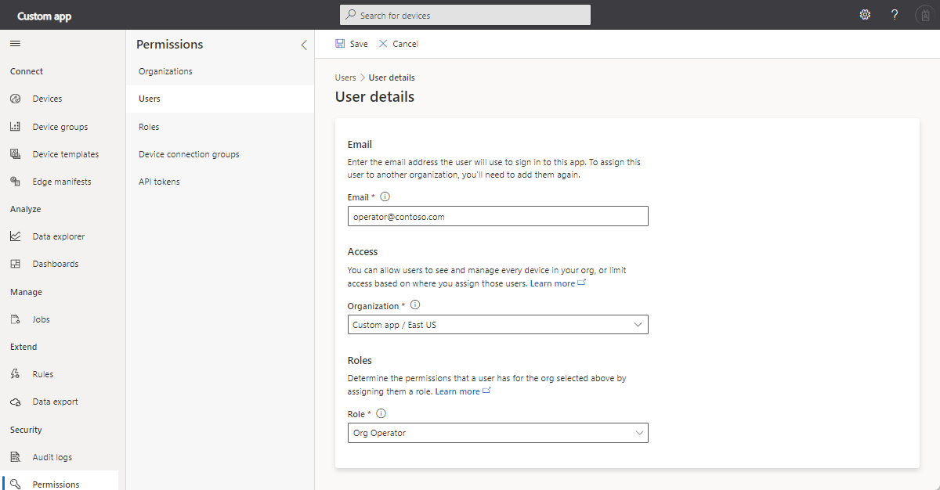This screenshot has height=490, width=940.
Task: Click the Email address input field
Action: [497, 217]
